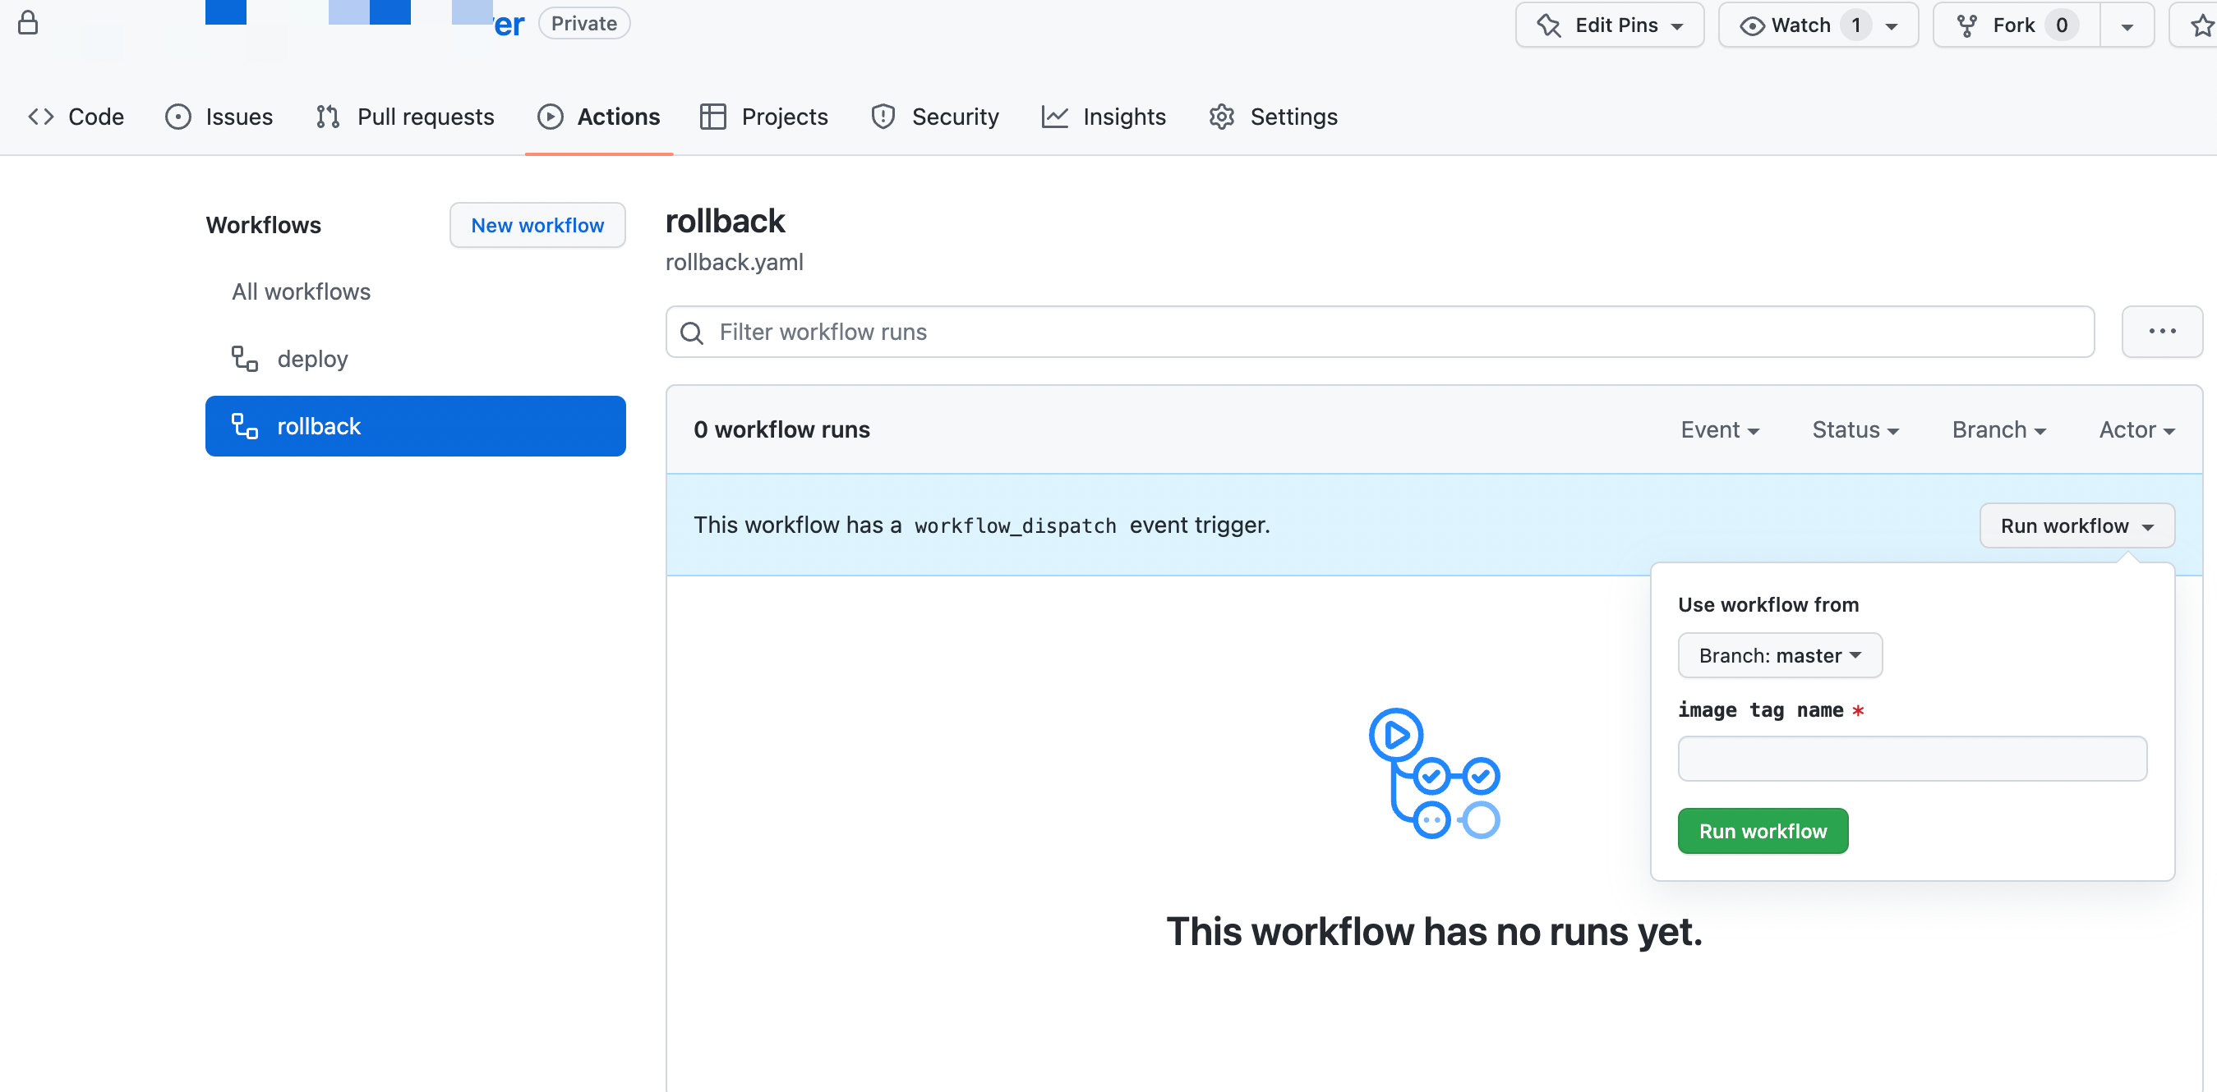
Task: Click the Watch eye icon
Action: 1751,25
